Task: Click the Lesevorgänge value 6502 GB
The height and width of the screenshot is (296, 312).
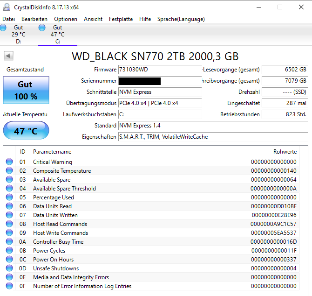Action: 285,70
